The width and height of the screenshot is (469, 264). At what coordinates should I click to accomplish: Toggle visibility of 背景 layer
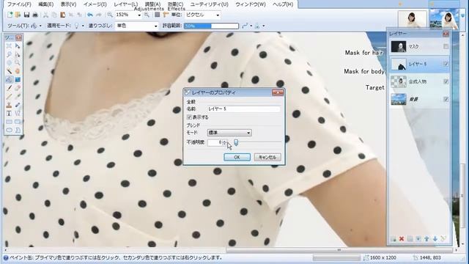tap(446, 99)
